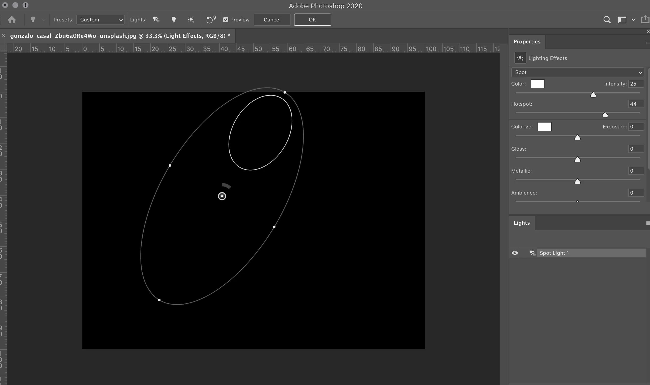Add a new Point light

[174, 20]
